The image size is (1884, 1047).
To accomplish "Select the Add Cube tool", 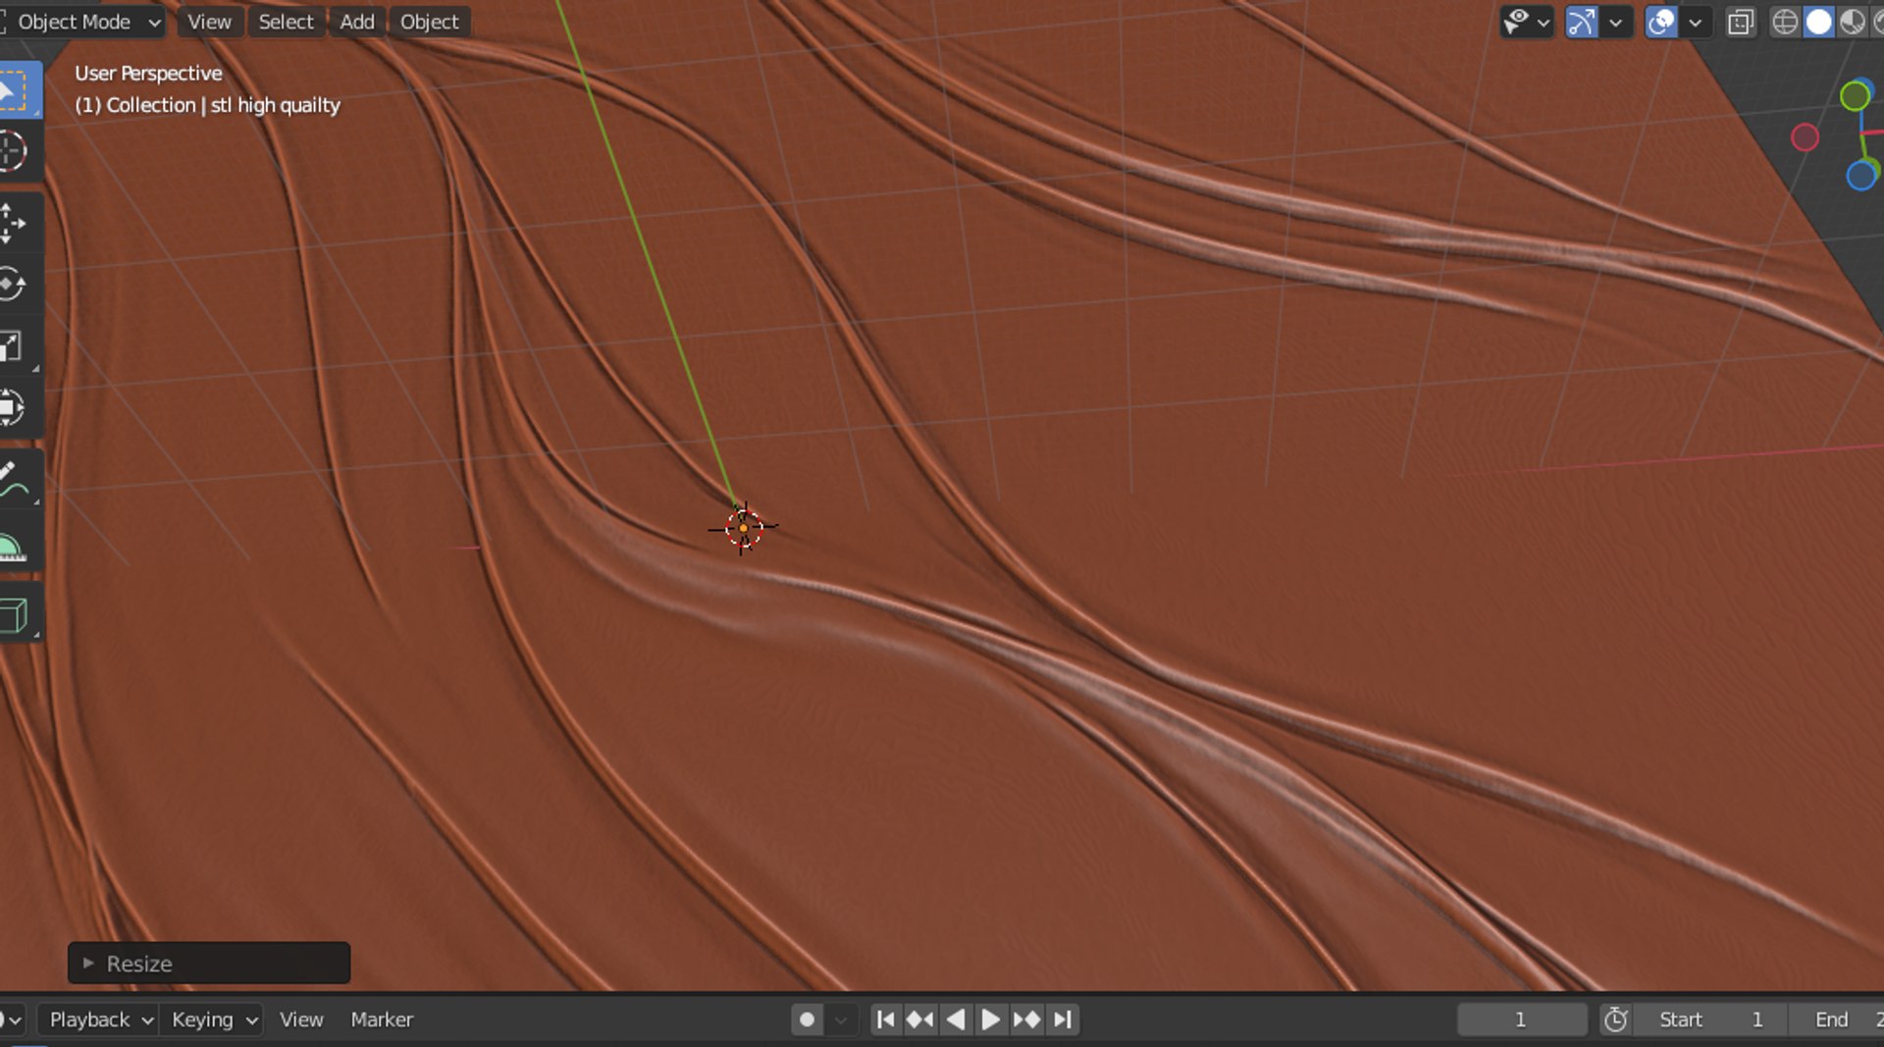I will pyautogui.click(x=15, y=615).
